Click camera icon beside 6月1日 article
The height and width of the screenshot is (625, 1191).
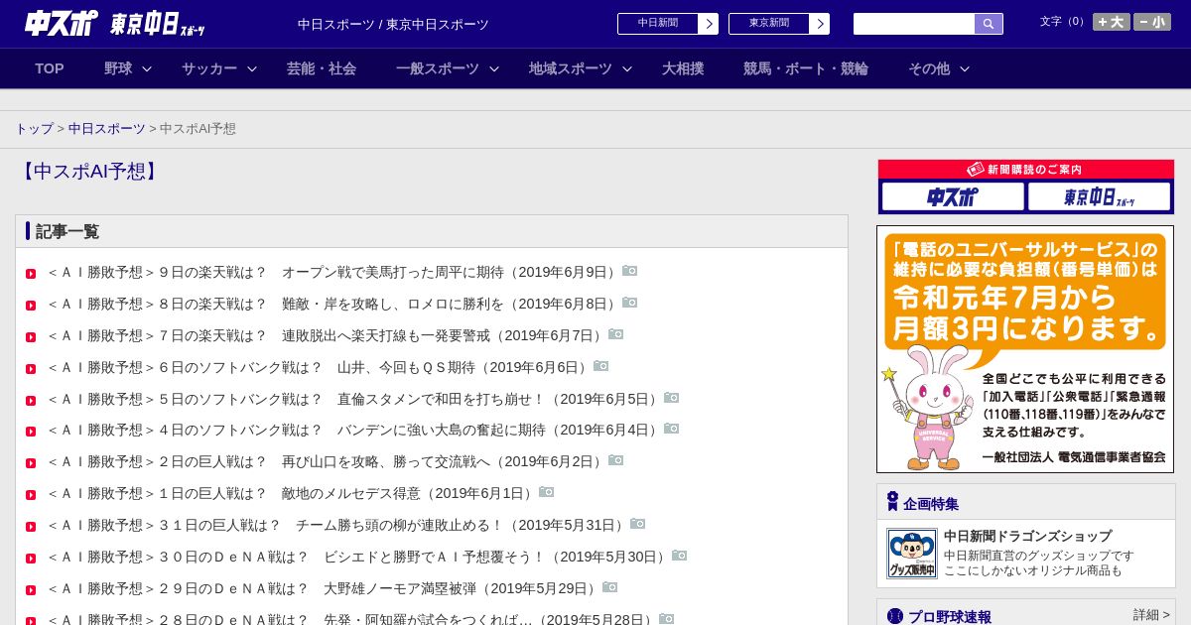[547, 492]
